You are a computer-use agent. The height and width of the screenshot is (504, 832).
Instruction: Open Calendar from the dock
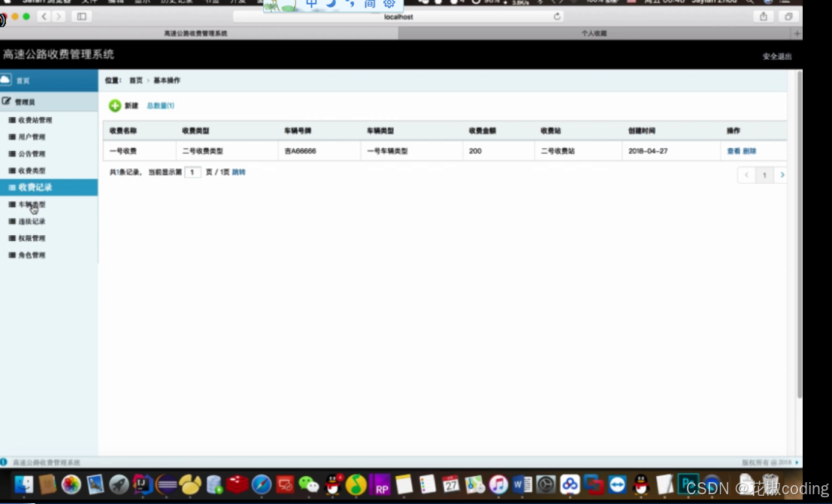[451, 484]
